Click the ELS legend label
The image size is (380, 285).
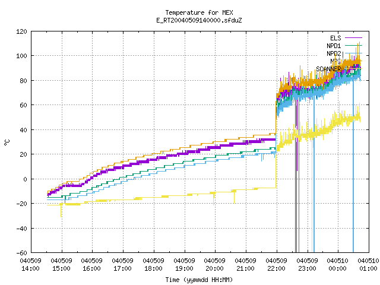[335, 38]
